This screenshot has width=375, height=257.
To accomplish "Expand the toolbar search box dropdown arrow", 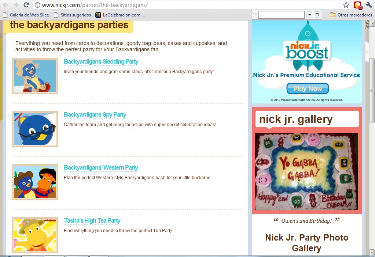I will click(310, 15).
